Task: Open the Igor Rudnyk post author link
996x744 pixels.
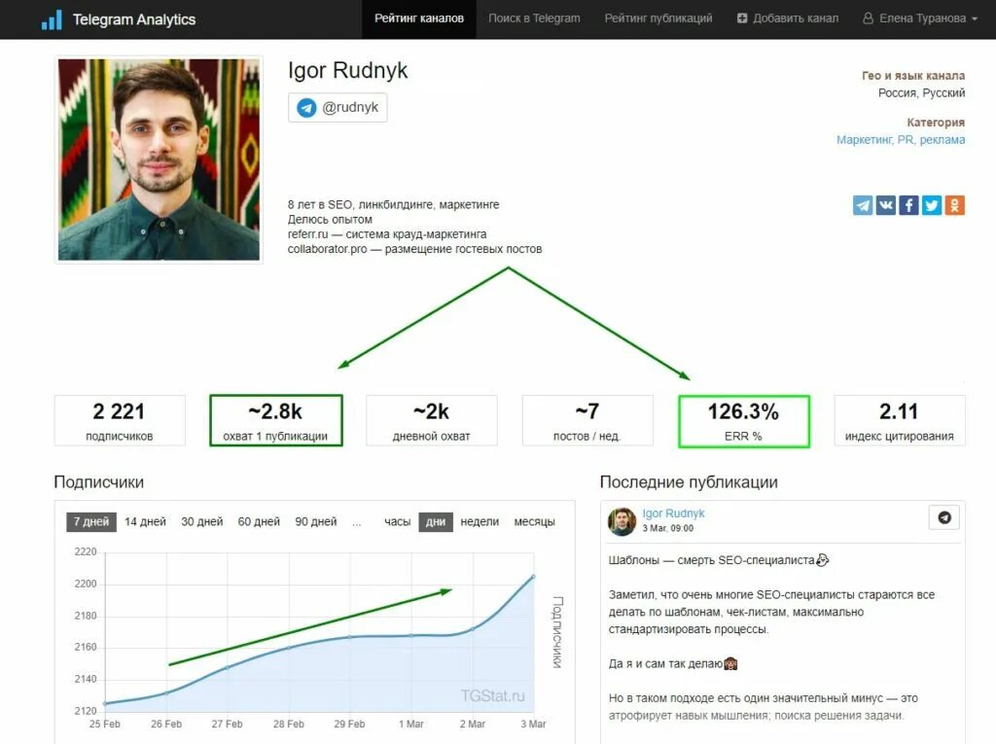Action: (673, 514)
